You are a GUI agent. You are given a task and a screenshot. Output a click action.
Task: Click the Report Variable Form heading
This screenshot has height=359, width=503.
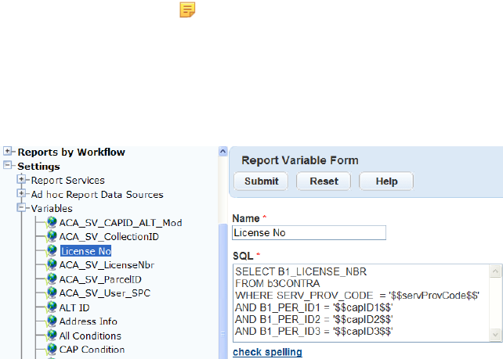pyautogui.click(x=300, y=160)
